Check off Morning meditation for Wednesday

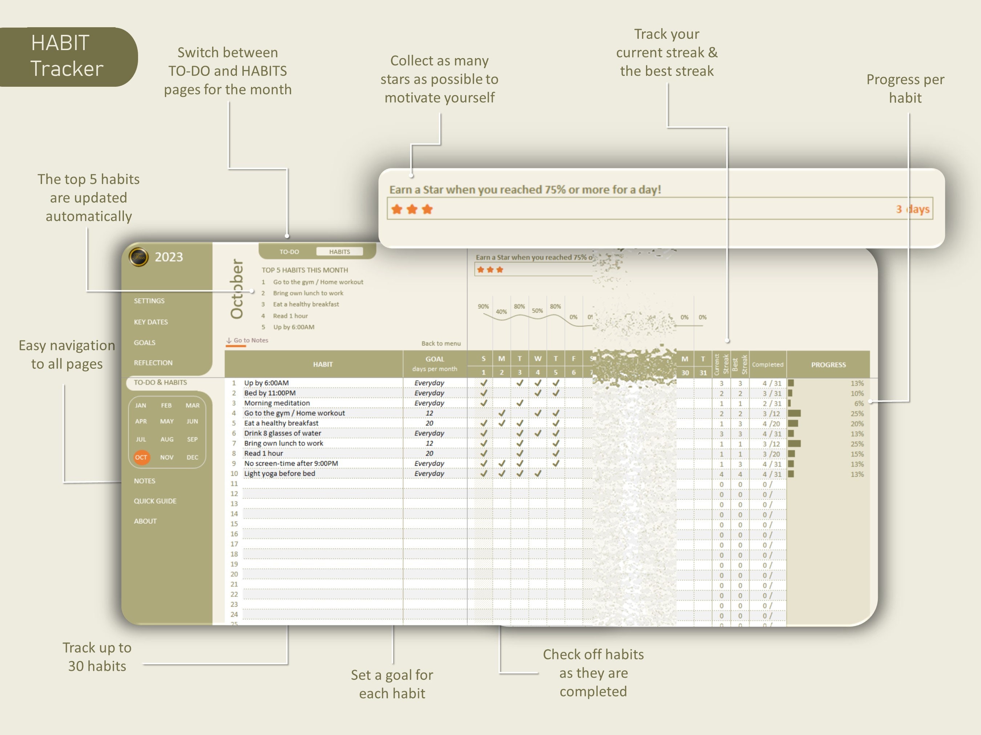click(538, 403)
